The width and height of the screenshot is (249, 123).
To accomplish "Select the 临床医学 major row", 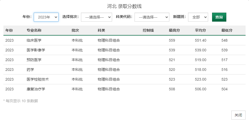I will 34,40.
